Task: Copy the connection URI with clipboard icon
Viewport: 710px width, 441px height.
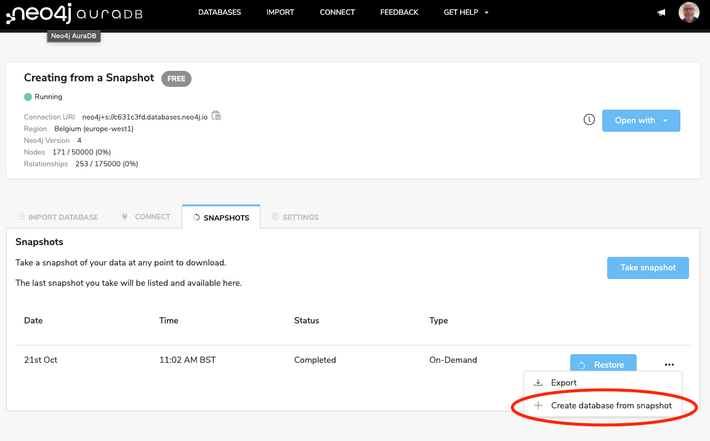Action: pyautogui.click(x=216, y=116)
